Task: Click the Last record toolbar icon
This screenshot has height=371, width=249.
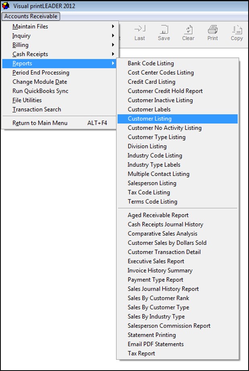Action: pyautogui.click(x=140, y=33)
